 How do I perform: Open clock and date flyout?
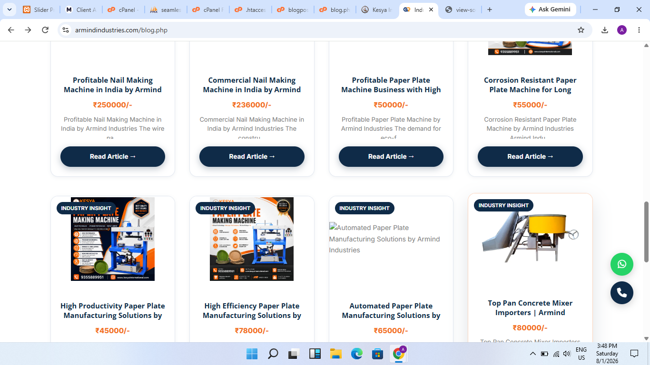tap(607, 354)
